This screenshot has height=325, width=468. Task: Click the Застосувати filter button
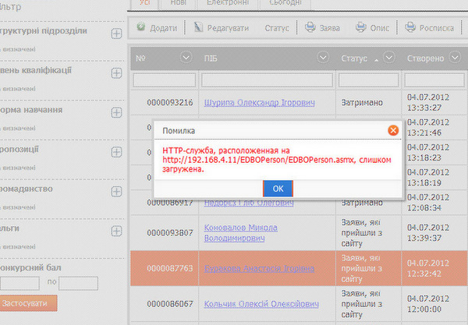click(x=29, y=302)
